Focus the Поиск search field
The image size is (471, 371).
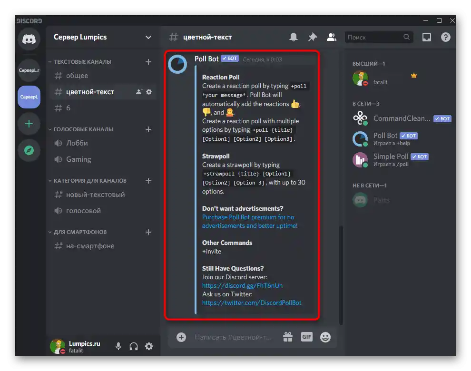379,37
